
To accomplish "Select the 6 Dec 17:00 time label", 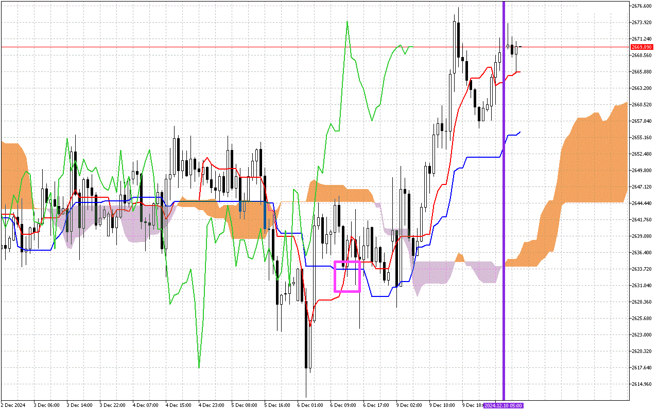I will click(x=376, y=405).
